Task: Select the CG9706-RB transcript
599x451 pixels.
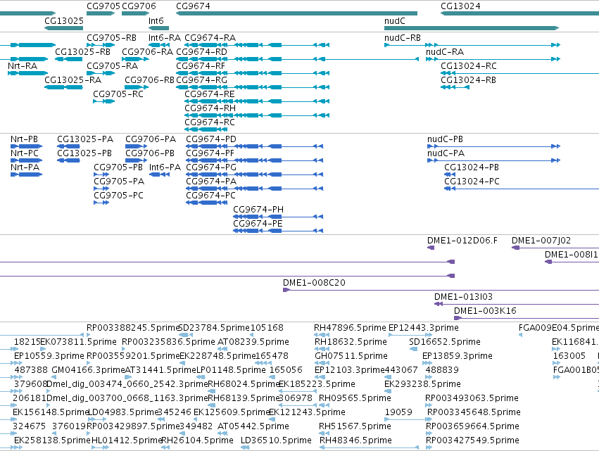Action: (x=149, y=80)
